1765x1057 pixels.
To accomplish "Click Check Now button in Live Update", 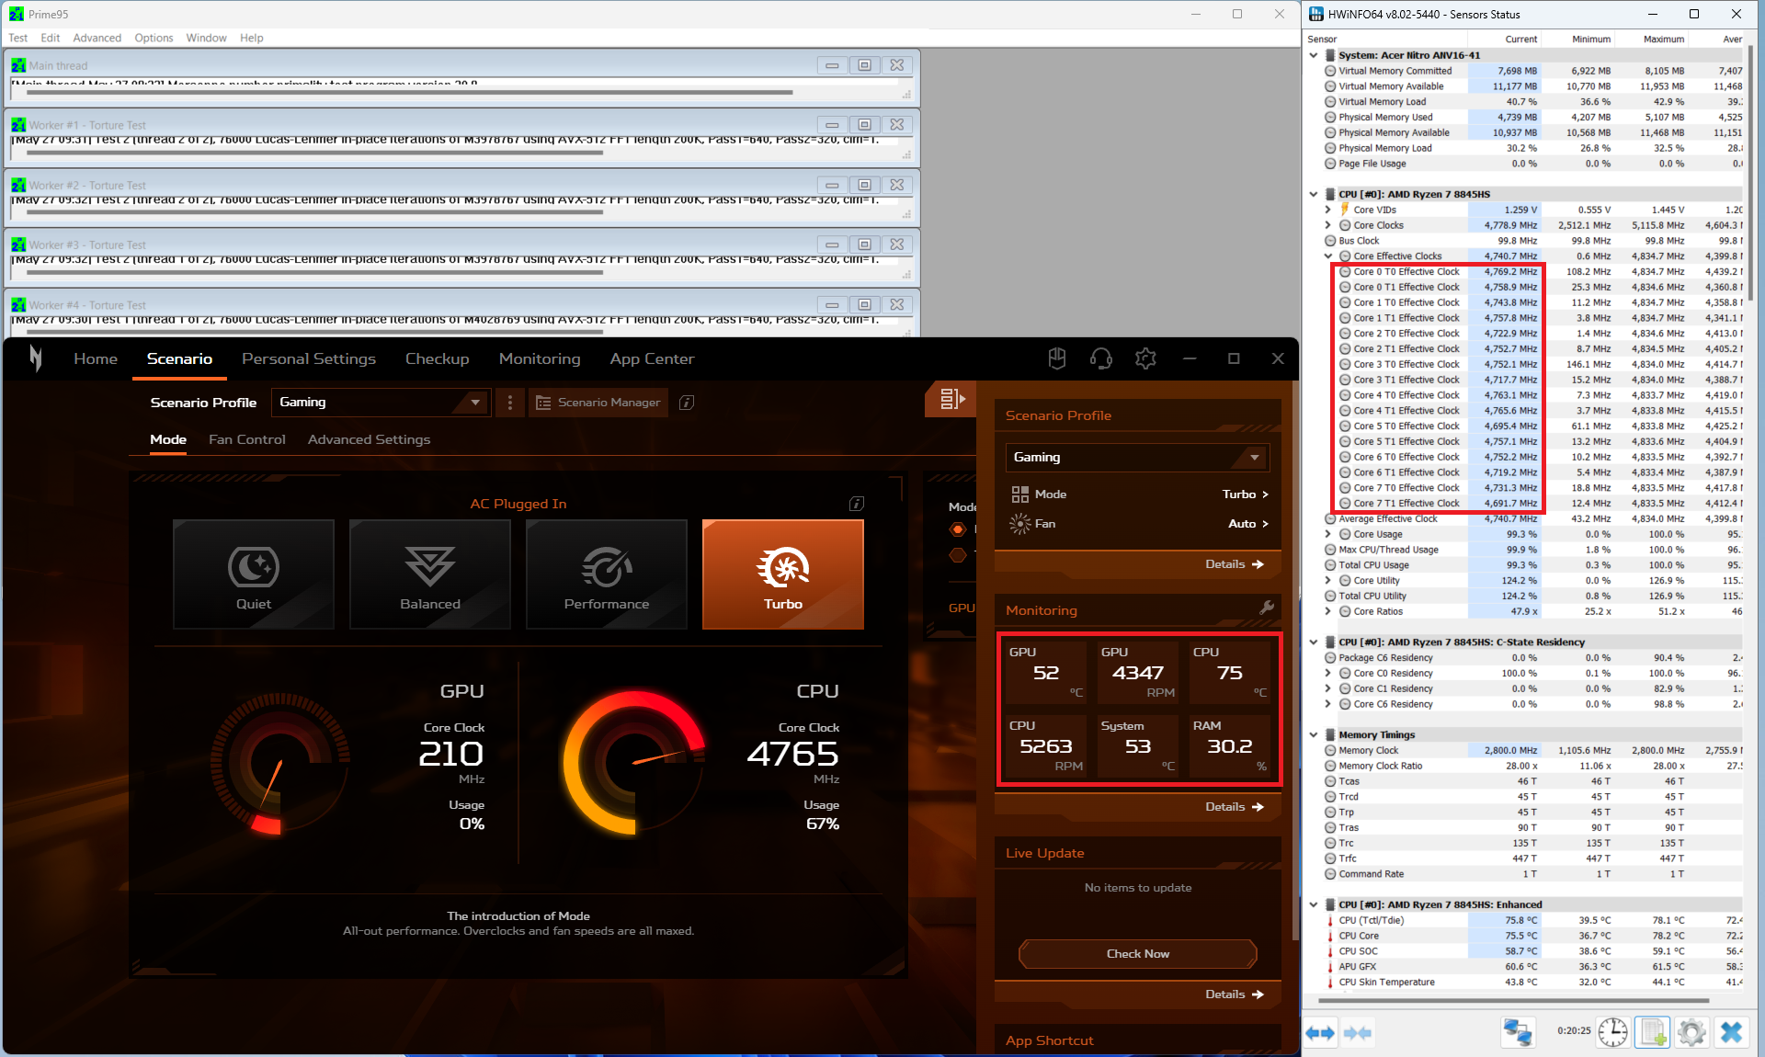I will tap(1138, 954).
